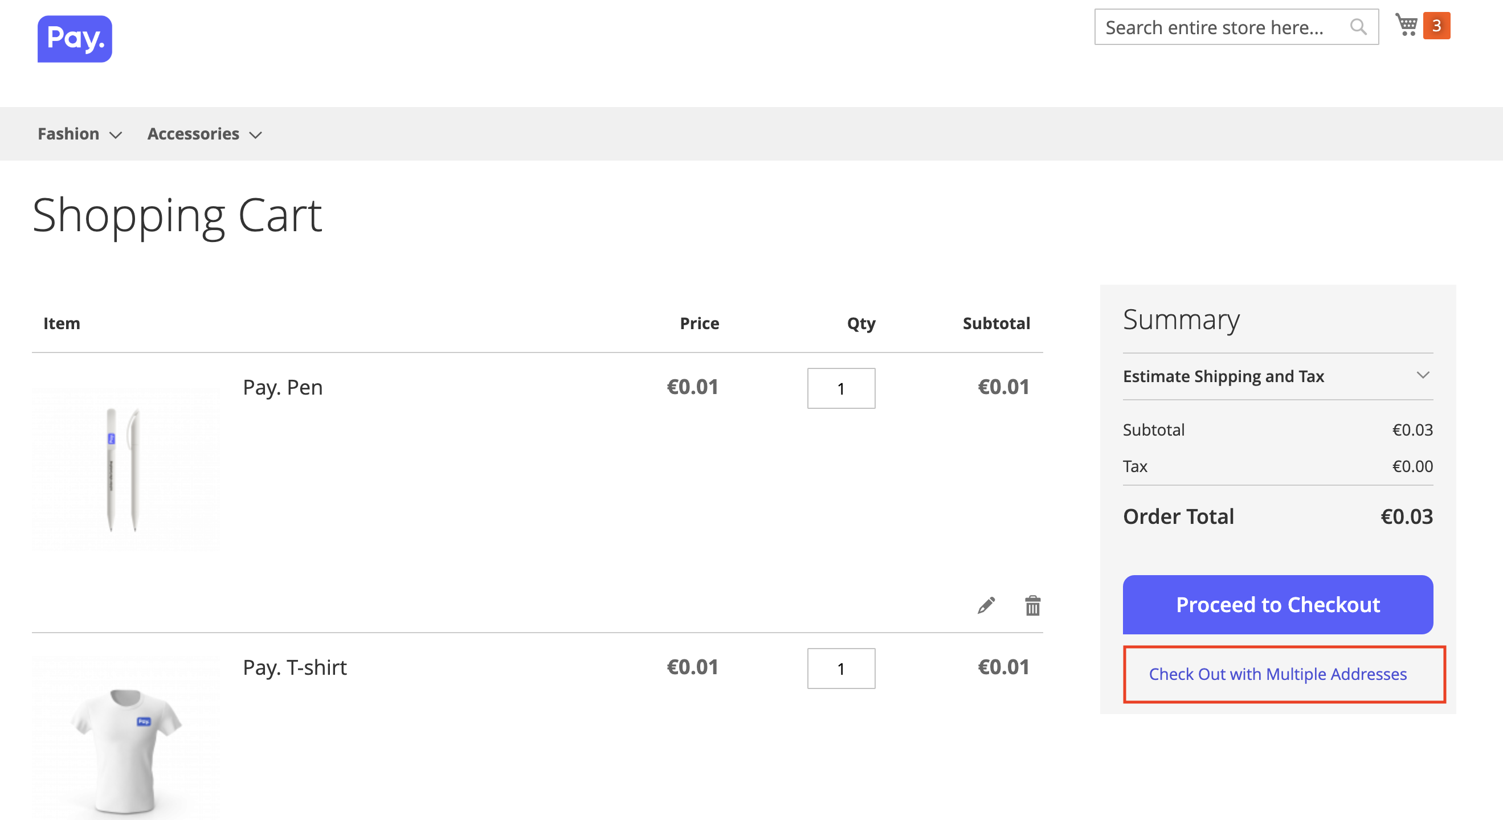Click the Pay. Pen subtotal €0.01
The image size is (1503, 820).
pos(1003,387)
